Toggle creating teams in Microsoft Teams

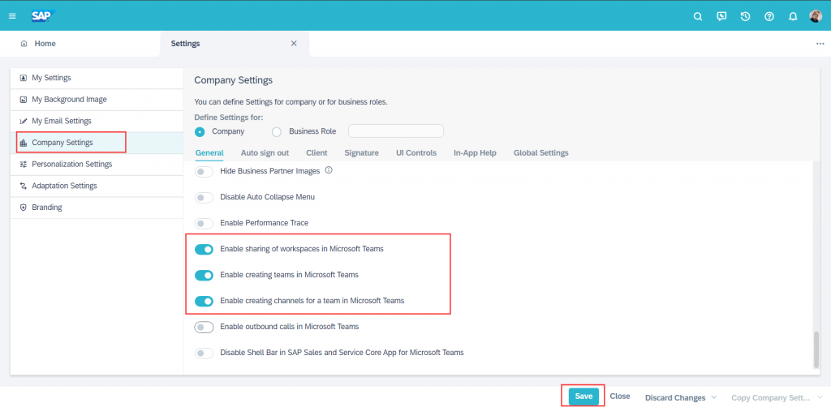tap(204, 275)
